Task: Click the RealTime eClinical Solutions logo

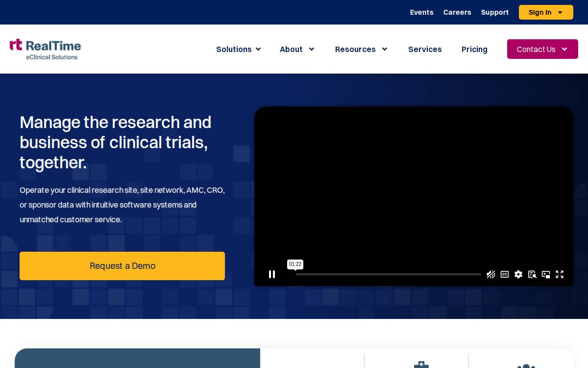Action: 45,49
